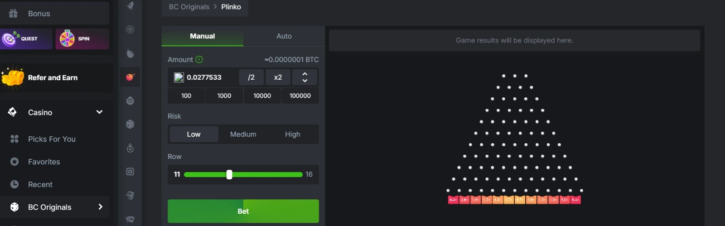Viewport: 725px width, 226px height.
Task: Select the highlighted Plinko ball sidebar icon
Action: pyautogui.click(x=130, y=77)
